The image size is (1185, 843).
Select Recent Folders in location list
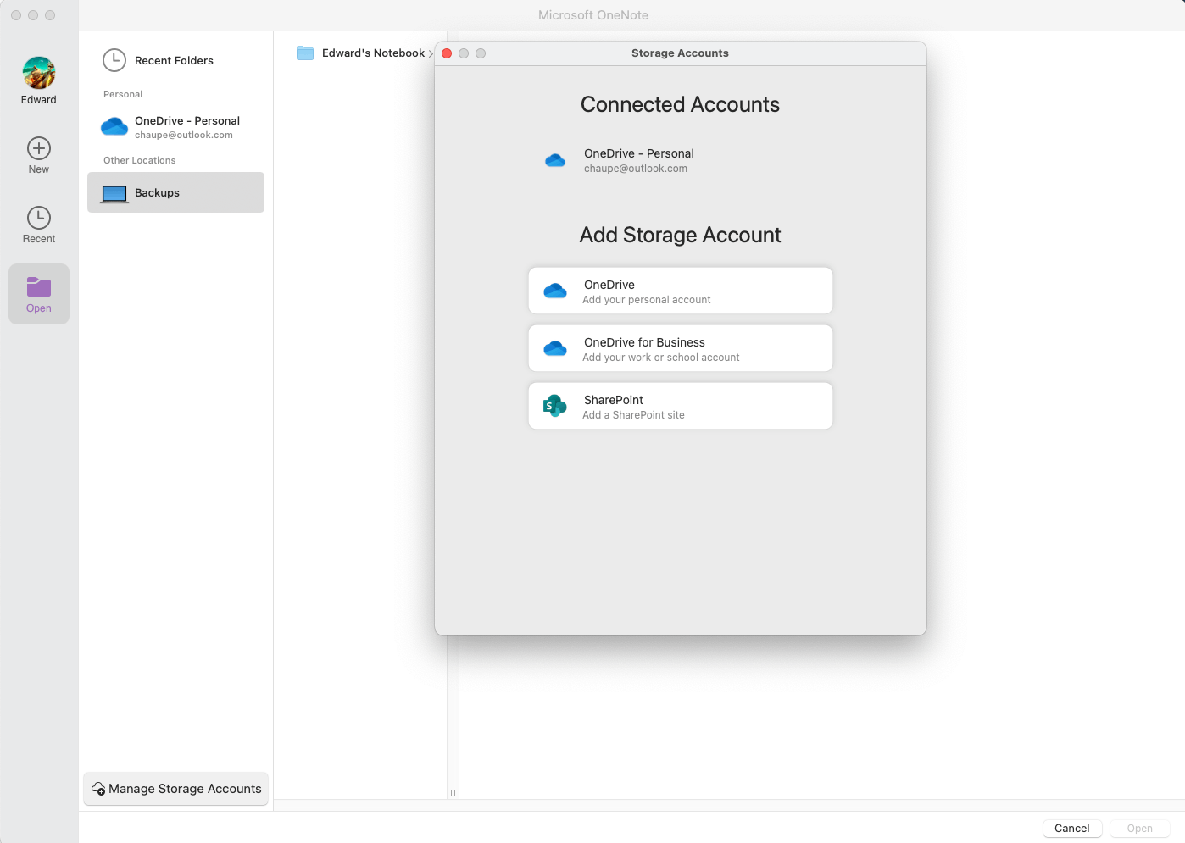(x=176, y=60)
